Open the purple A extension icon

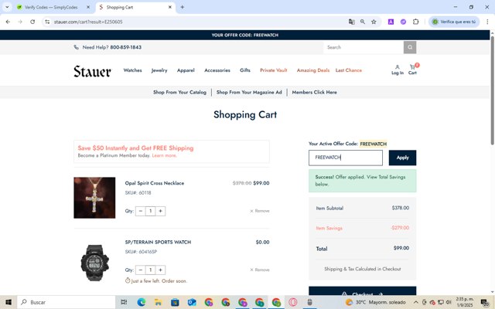click(391, 22)
